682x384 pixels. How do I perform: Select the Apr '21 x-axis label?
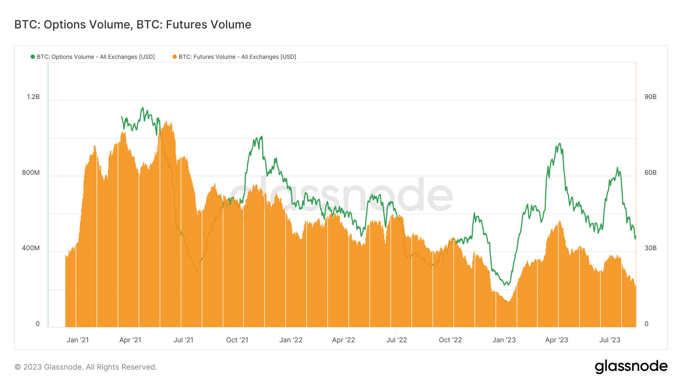point(130,340)
